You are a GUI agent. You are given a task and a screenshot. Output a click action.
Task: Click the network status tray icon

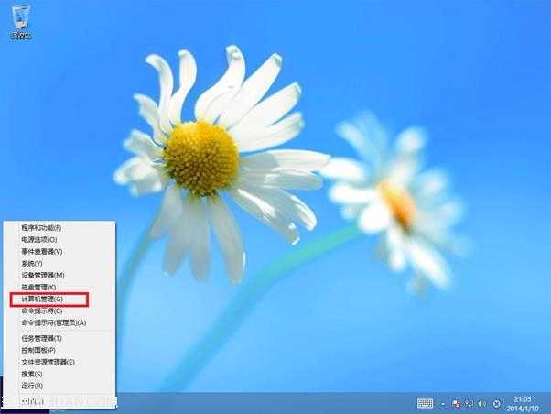470,403
